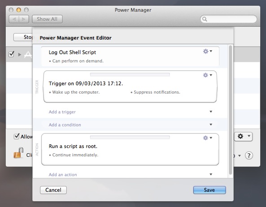This screenshot has width=266, height=207.
Task: Go forward with the right arrow button
Action: 24,19
